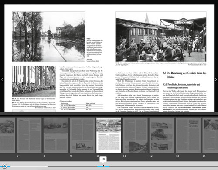Jump to page 11 thumbnail

tap(135, 135)
